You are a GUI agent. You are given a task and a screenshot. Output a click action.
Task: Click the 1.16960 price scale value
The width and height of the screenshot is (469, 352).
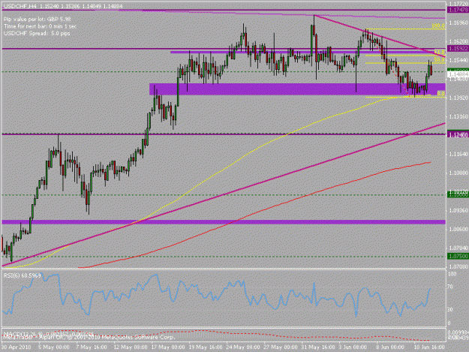458,23
